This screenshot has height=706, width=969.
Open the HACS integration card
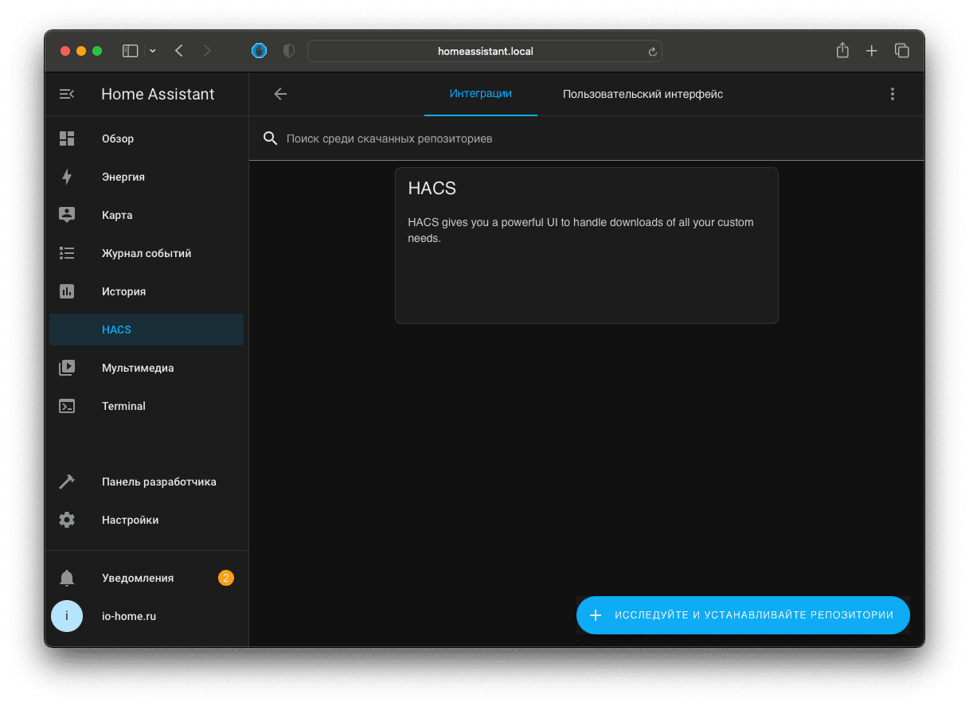click(x=586, y=245)
